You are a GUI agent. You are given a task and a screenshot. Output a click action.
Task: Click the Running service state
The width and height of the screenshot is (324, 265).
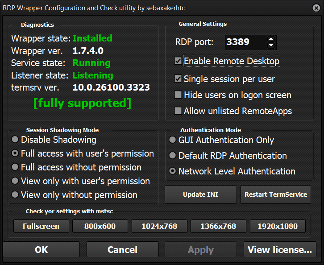click(x=91, y=63)
